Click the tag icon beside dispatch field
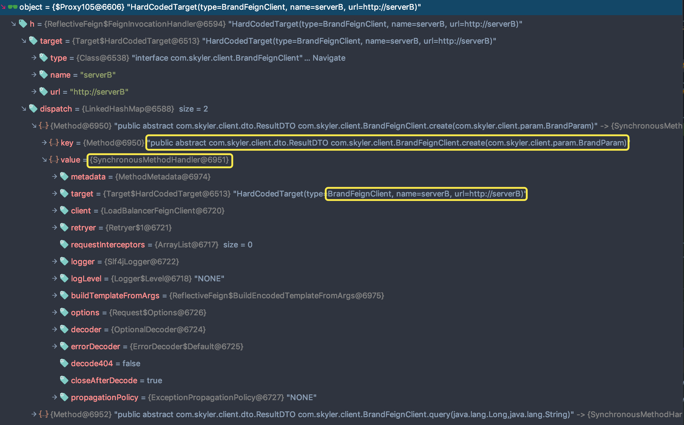684x425 pixels. tap(33, 109)
